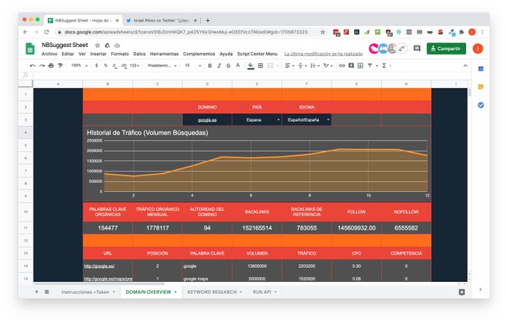Insert comment from toolbar

coord(351,66)
